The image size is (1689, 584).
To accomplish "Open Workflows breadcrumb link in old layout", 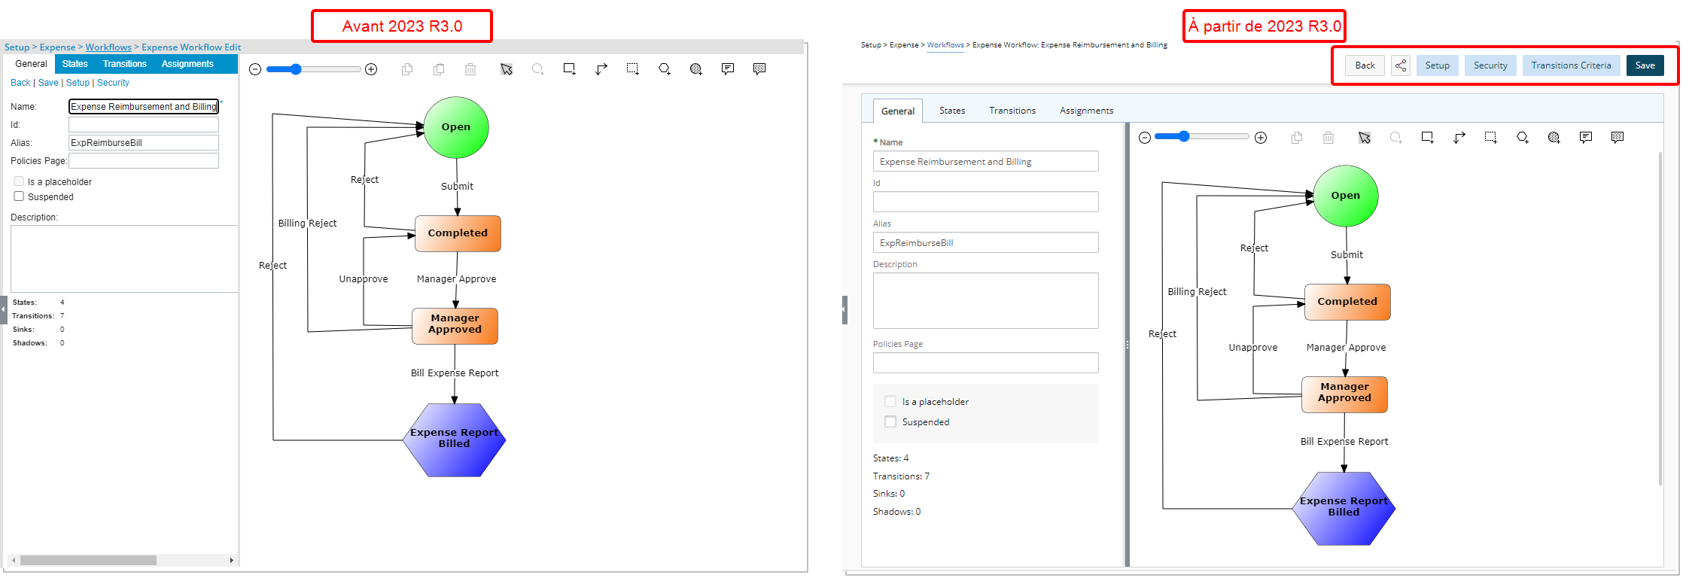I will (x=108, y=47).
